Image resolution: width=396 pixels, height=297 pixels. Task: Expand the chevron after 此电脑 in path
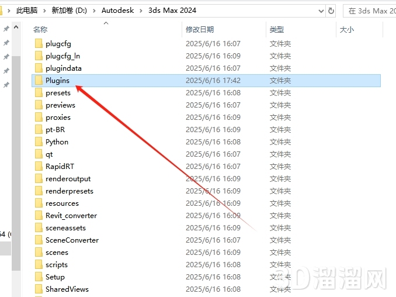(x=45, y=11)
